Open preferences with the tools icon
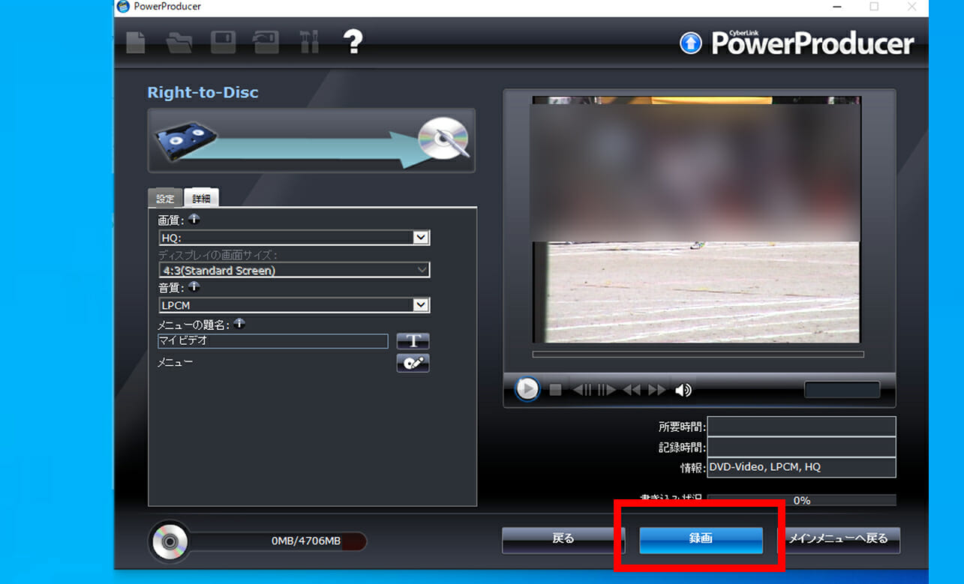Viewport: 964px width, 584px height. (309, 42)
